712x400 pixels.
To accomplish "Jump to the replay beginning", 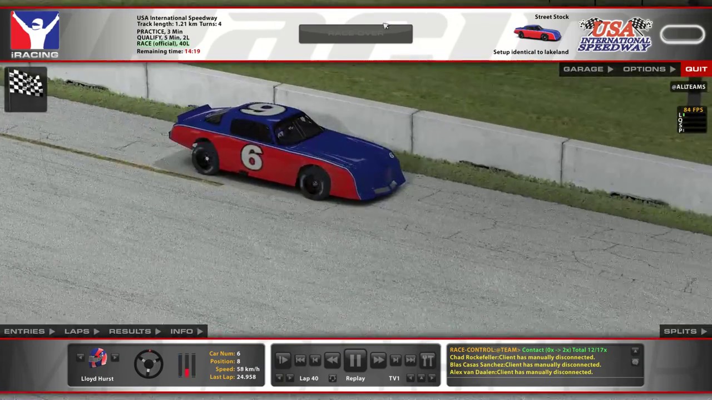I will 300,360.
